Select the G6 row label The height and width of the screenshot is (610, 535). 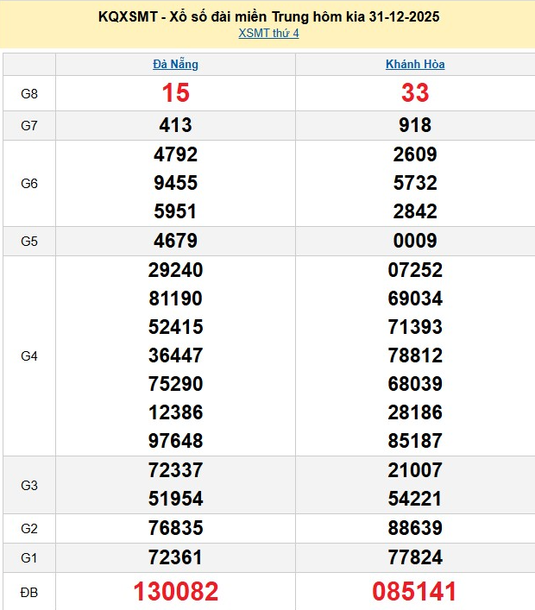pos(29,183)
